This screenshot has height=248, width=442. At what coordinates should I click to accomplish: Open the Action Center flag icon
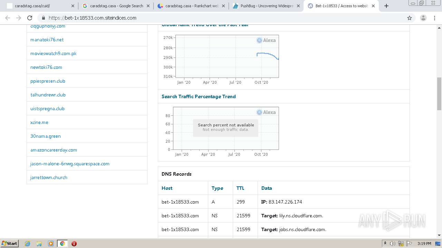point(409,244)
